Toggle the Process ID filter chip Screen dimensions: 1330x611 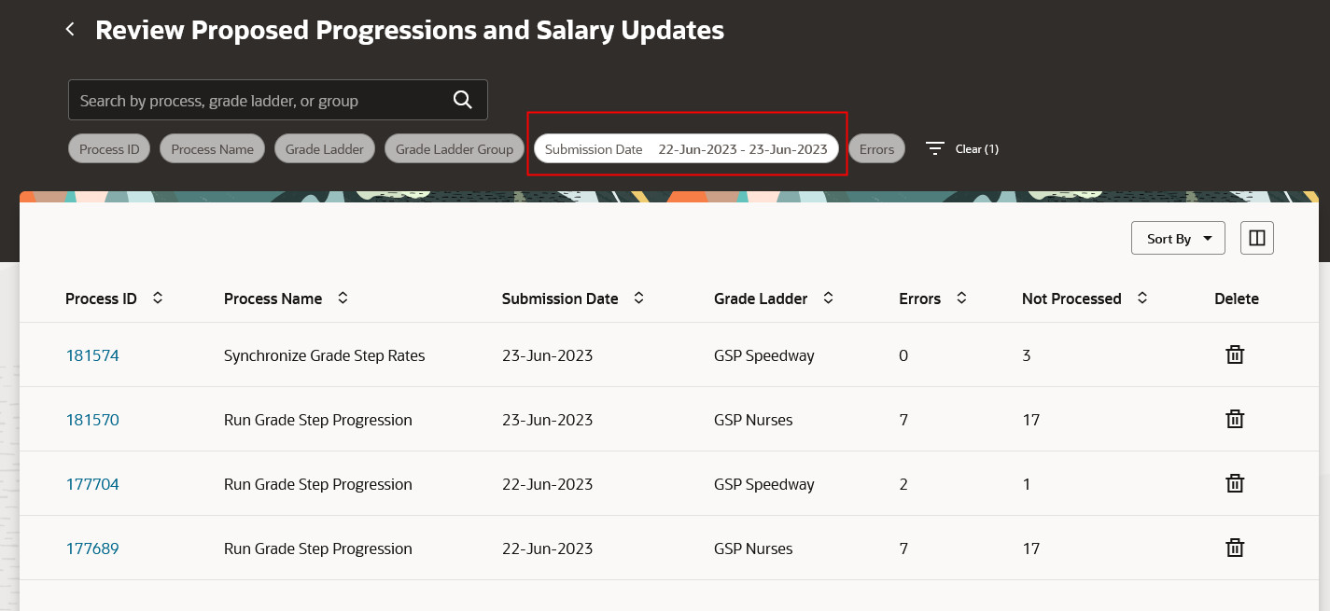click(109, 149)
